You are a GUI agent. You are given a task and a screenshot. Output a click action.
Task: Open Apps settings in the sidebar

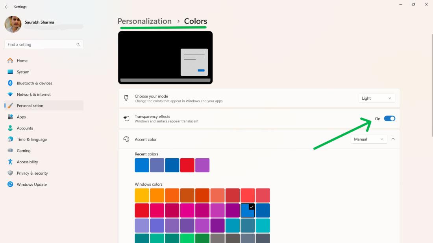(44, 117)
